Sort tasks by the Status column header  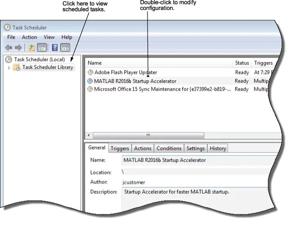pos(242,63)
